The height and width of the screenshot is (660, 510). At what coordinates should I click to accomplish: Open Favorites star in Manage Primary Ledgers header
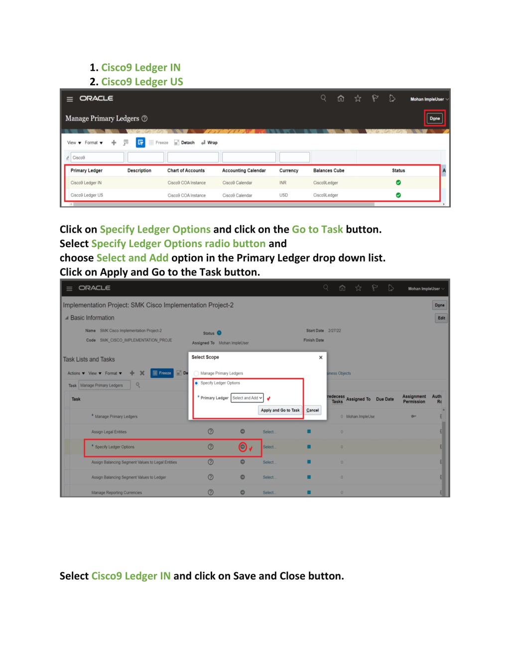[x=358, y=98]
